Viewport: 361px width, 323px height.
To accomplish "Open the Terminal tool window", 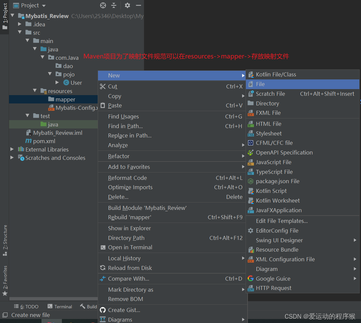I will pos(60,306).
